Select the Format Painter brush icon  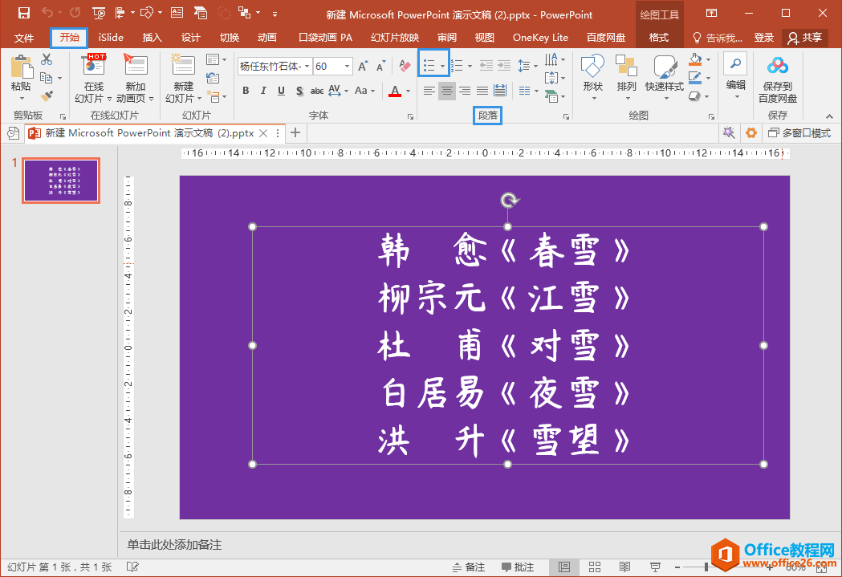tap(47, 95)
